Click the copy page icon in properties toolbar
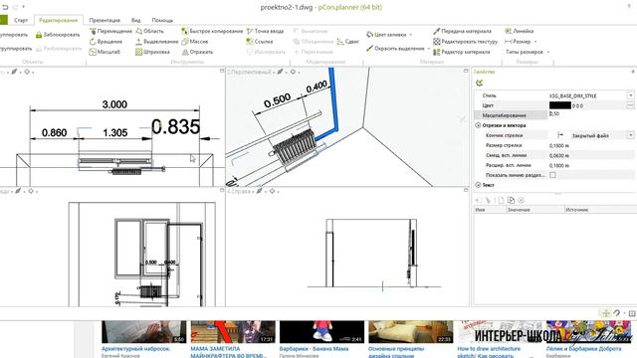Screen dimensions: 637x358 pyautogui.click(x=511, y=200)
